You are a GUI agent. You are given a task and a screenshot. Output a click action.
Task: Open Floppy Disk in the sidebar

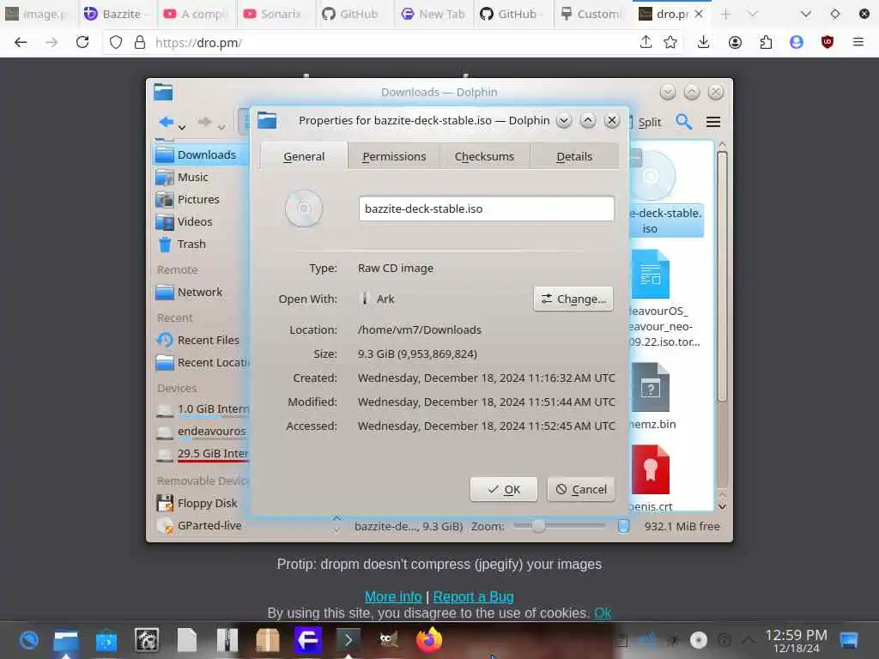click(201, 503)
